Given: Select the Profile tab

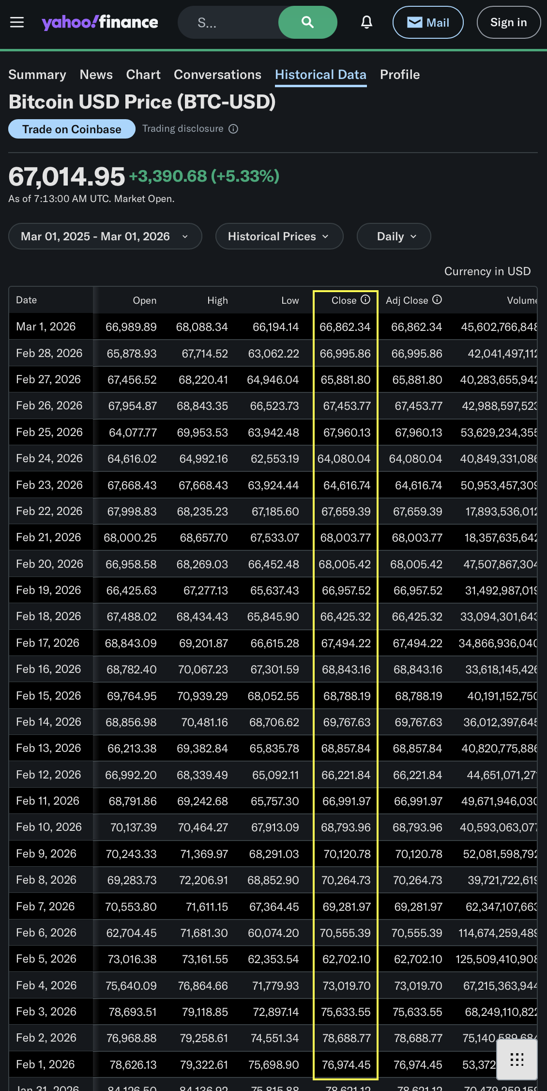Looking at the screenshot, I should click(x=400, y=75).
